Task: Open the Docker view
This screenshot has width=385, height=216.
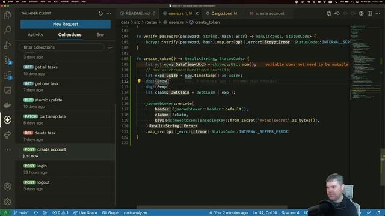Action: click(7, 106)
